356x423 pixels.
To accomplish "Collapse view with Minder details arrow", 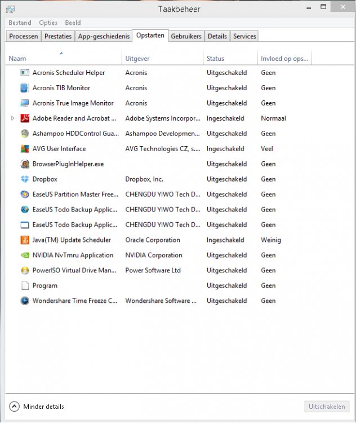I will coord(14,407).
